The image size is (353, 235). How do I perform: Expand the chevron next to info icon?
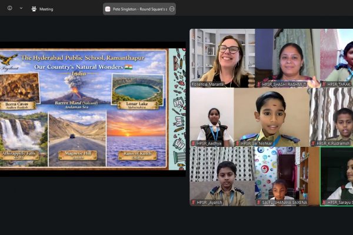(21, 8)
